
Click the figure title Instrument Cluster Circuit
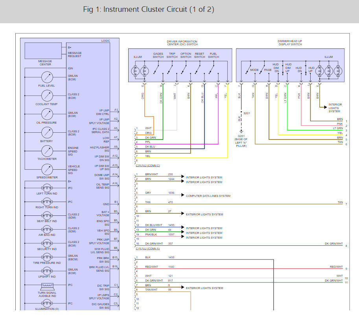[x=149, y=9]
